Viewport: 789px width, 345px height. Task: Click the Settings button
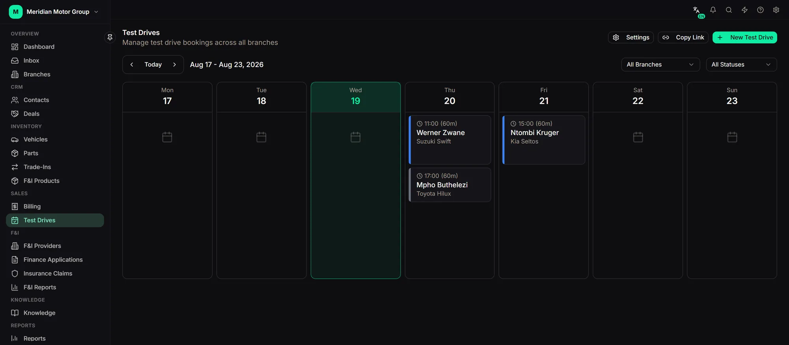coord(631,37)
